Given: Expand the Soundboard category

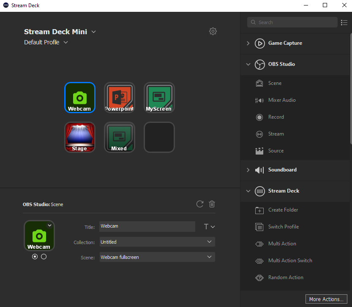Looking at the screenshot, I should click(248, 170).
